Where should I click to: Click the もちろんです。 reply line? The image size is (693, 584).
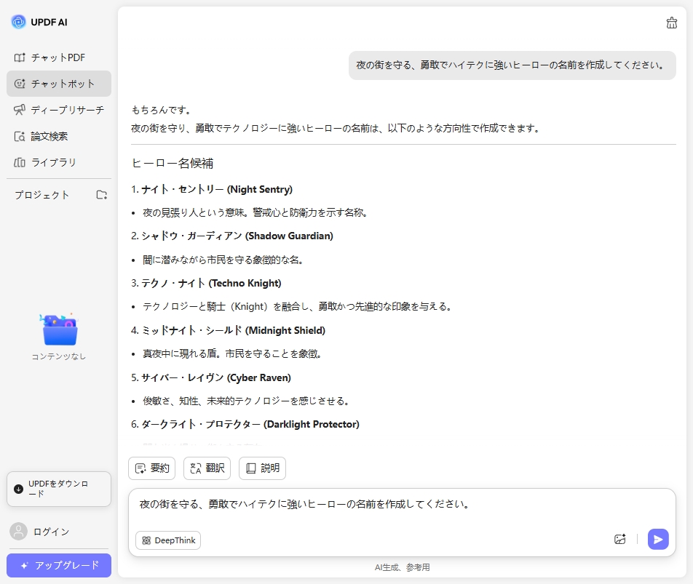tap(162, 111)
